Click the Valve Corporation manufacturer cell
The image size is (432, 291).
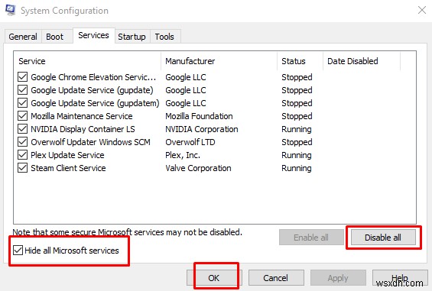pos(198,168)
